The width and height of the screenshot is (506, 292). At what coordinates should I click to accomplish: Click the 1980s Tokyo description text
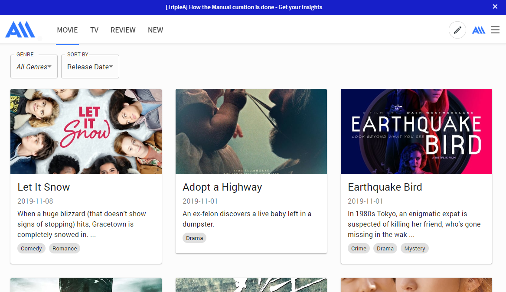[414, 224]
